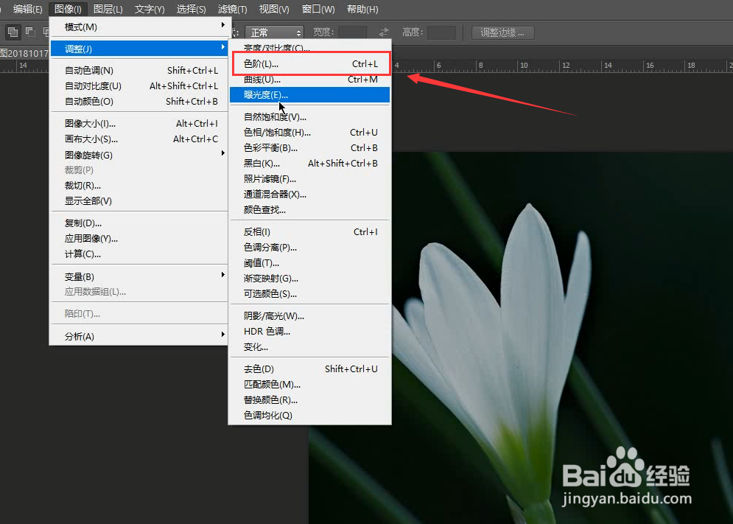This screenshot has width=733, height=524.
Task: Open the 滤镜(T) menu
Action: coord(232,9)
